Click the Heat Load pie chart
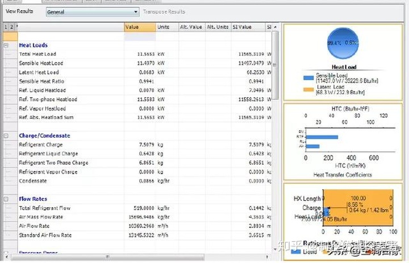 point(343,43)
